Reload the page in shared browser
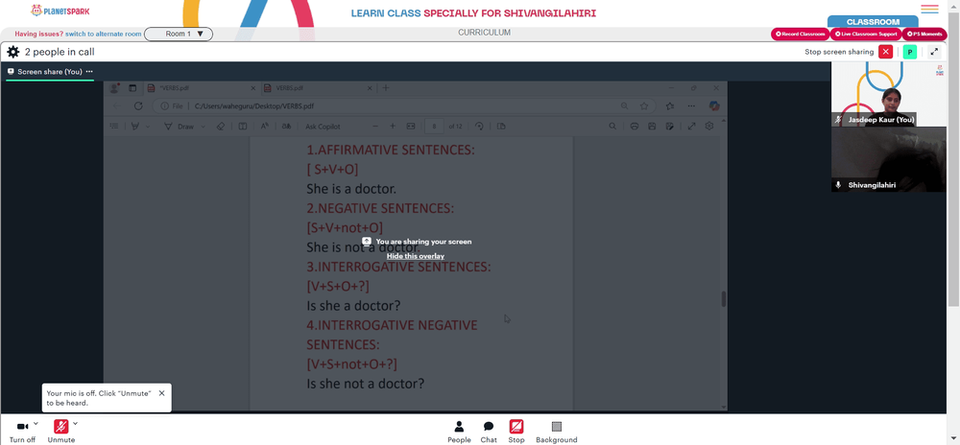The height and width of the screenshot is (445, 960). tap(138, 106)
